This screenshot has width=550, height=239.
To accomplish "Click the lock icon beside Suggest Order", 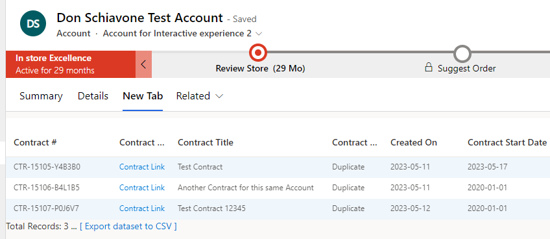I will 428,67.
